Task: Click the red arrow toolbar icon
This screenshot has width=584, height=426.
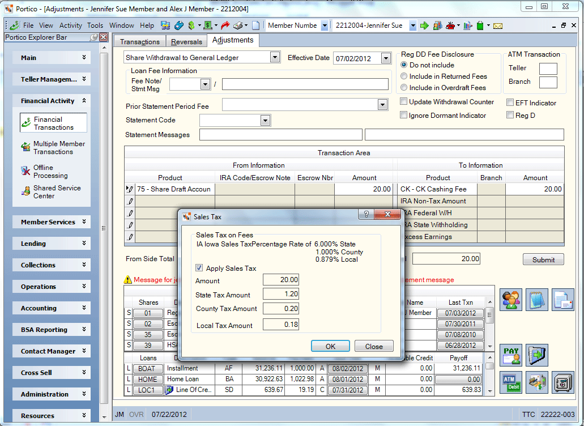Action: [x=225, y=25]
